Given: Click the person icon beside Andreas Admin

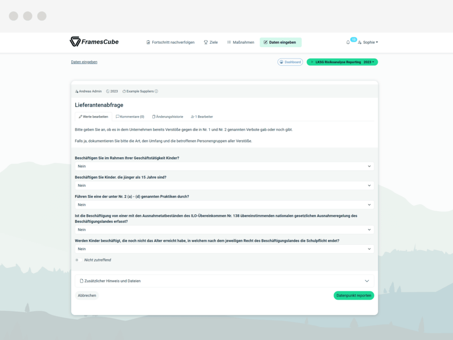Looking at the screenshot, I should (x=77, y=91).
